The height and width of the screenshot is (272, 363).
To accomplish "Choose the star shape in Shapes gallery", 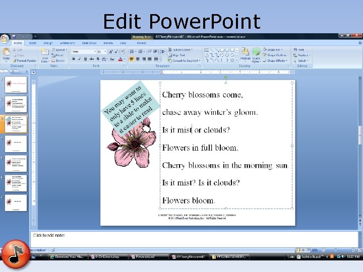I will [x=232, y=60].
